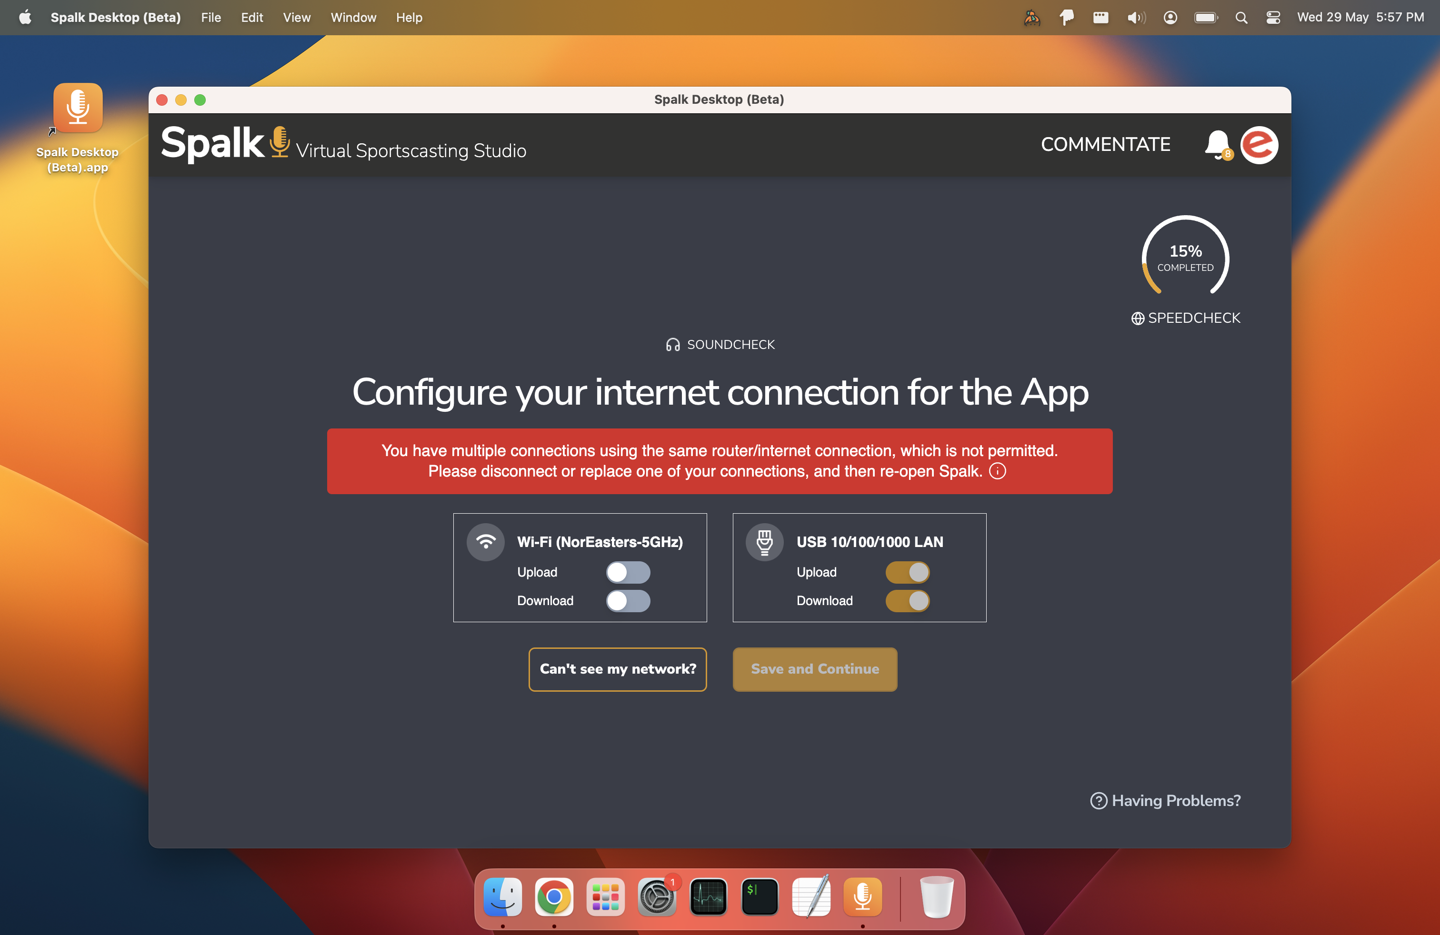Open Launchpad from the dock

[x=605, y=897]
